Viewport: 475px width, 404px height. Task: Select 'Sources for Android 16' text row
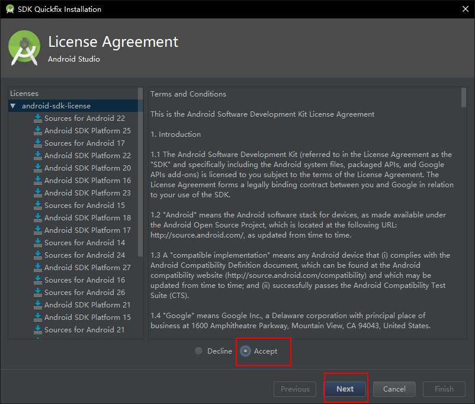pos(85,280)
